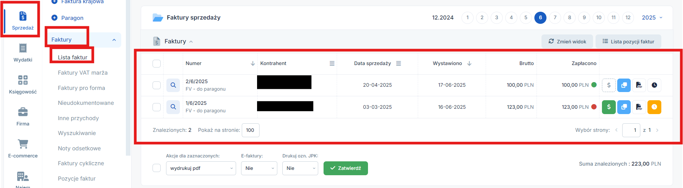Collapse the Faktury menu section
Screen dimensions: 683x188
tap(114, 40)
